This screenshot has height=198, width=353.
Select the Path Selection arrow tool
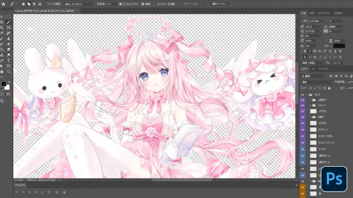tap(2, 66)
